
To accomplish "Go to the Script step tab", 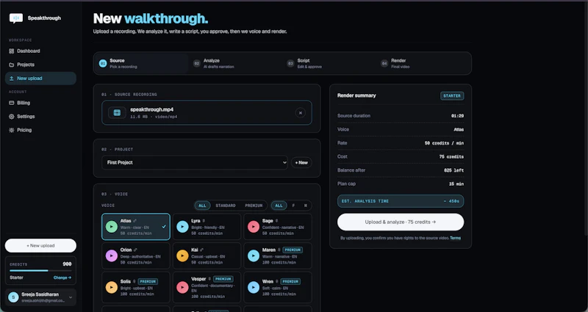I will pos(329,63).
